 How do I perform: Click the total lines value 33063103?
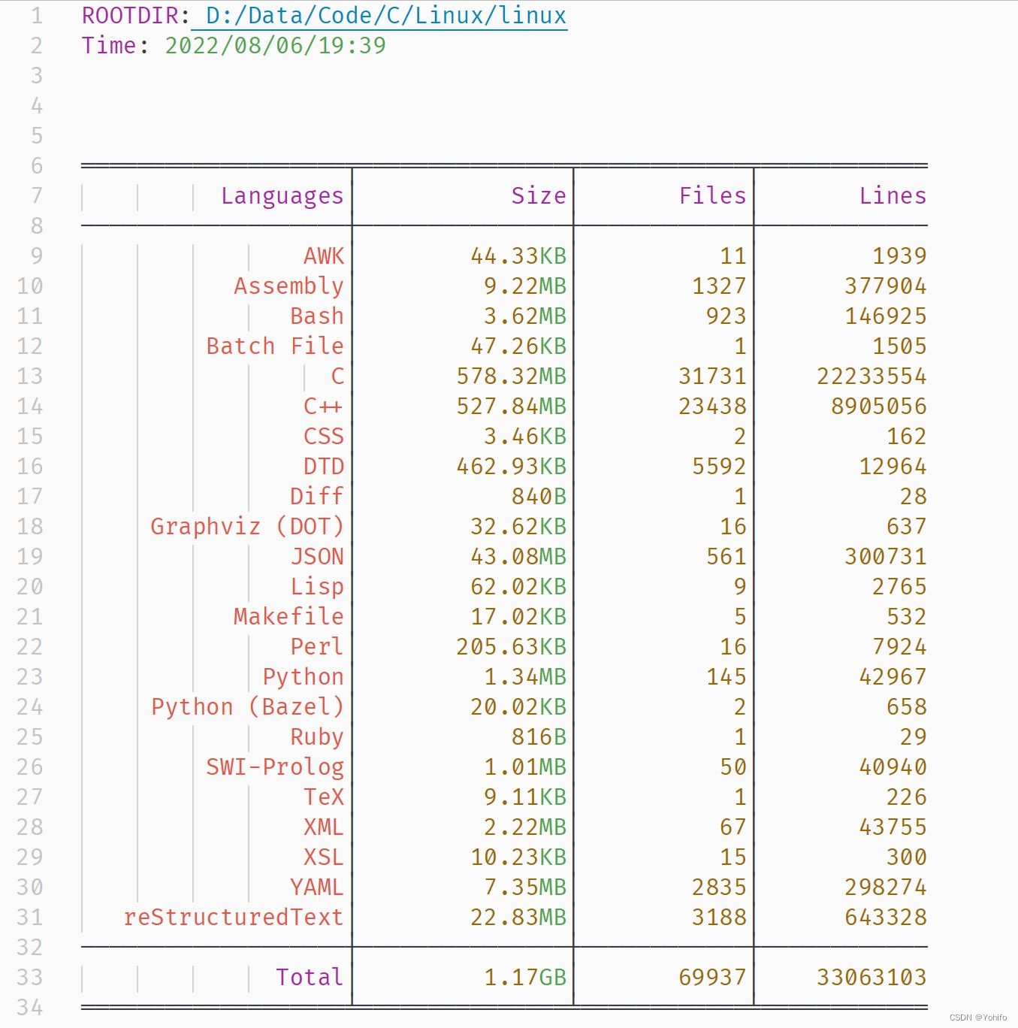click(x=871, y=978)
